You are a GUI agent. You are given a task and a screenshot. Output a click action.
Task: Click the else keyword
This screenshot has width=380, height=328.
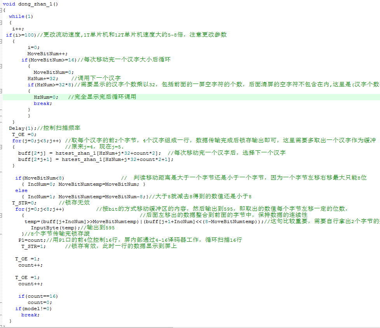21,190
